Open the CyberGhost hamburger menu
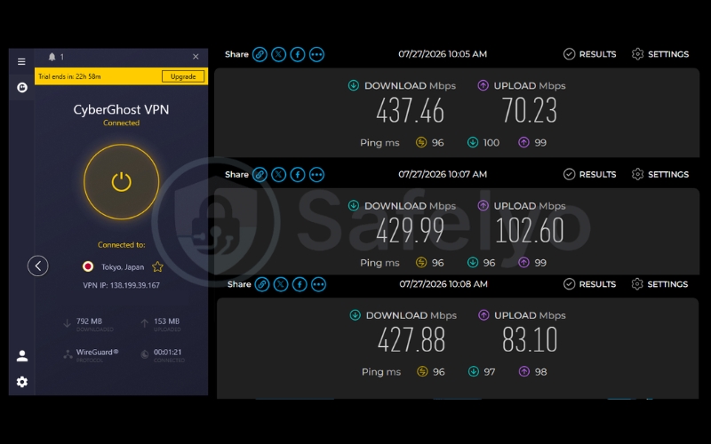 (x=21, y=61)
